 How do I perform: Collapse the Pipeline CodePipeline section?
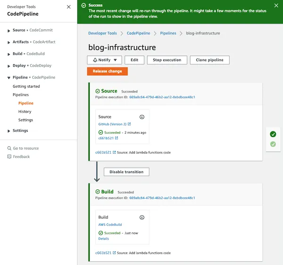8,78
